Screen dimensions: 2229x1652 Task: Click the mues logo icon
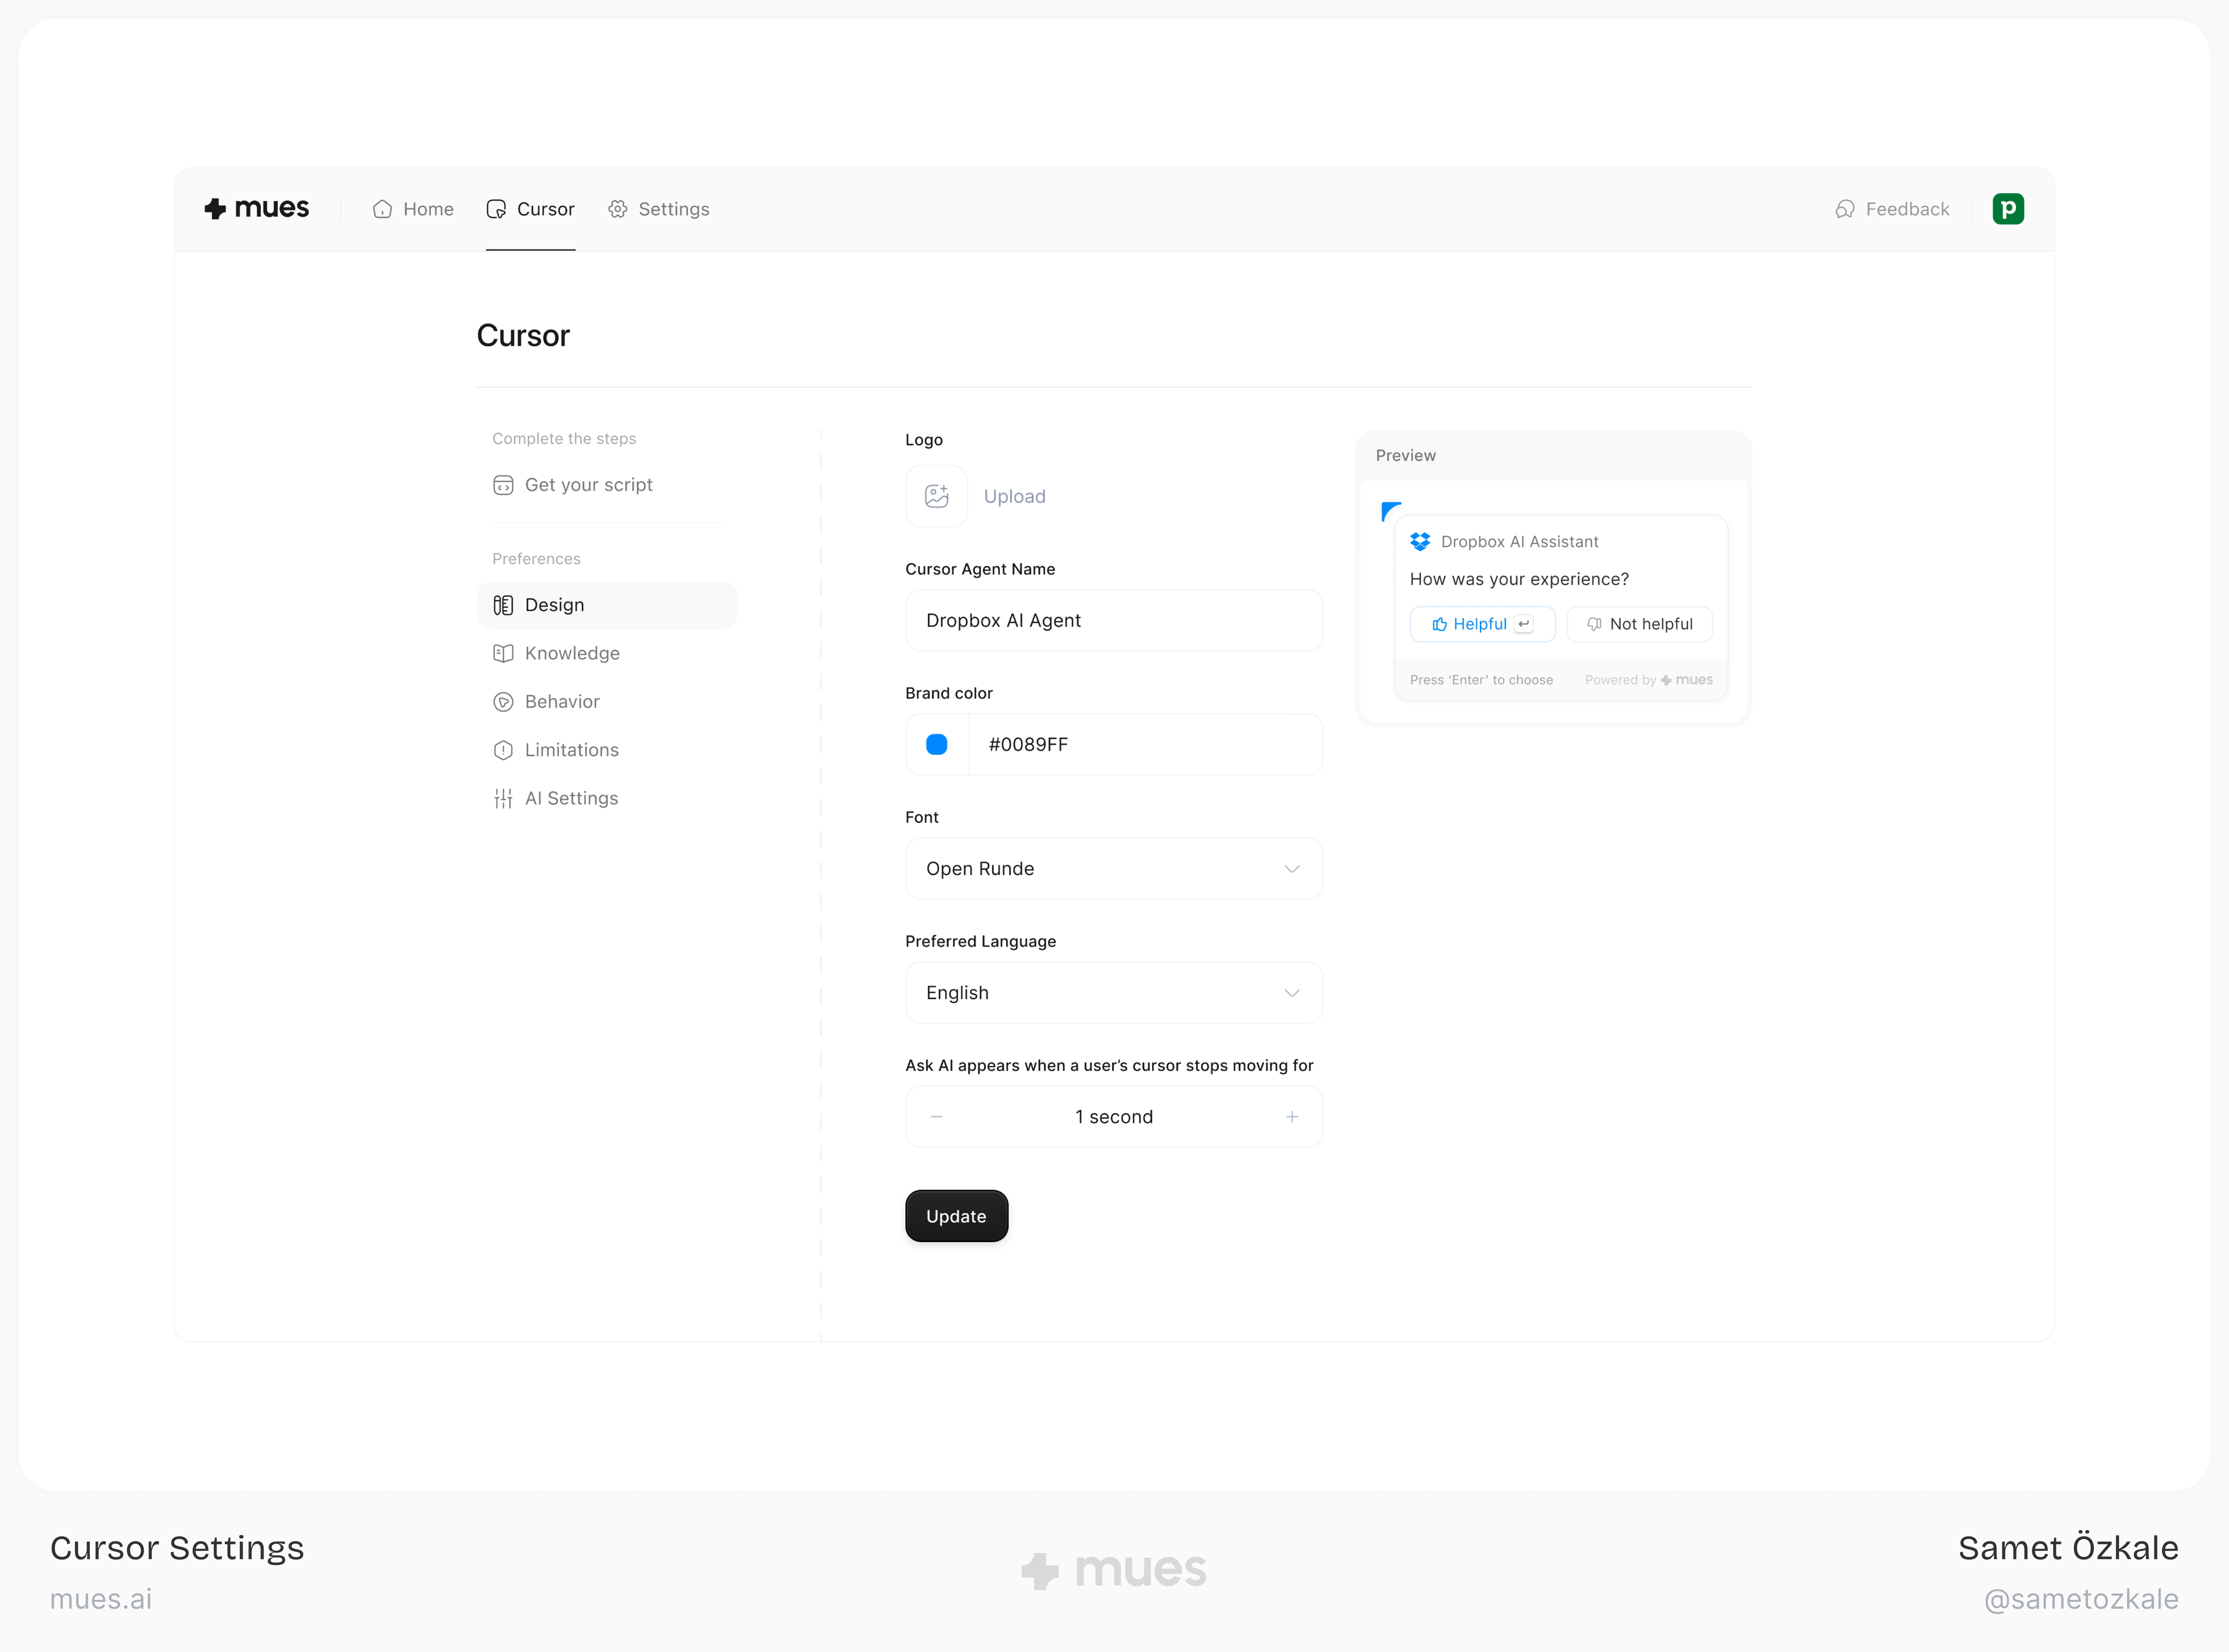click(215, 208)
